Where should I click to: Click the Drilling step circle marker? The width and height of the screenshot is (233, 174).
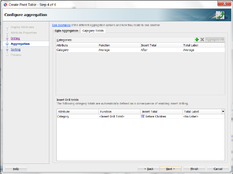click(x=7, y=38)
